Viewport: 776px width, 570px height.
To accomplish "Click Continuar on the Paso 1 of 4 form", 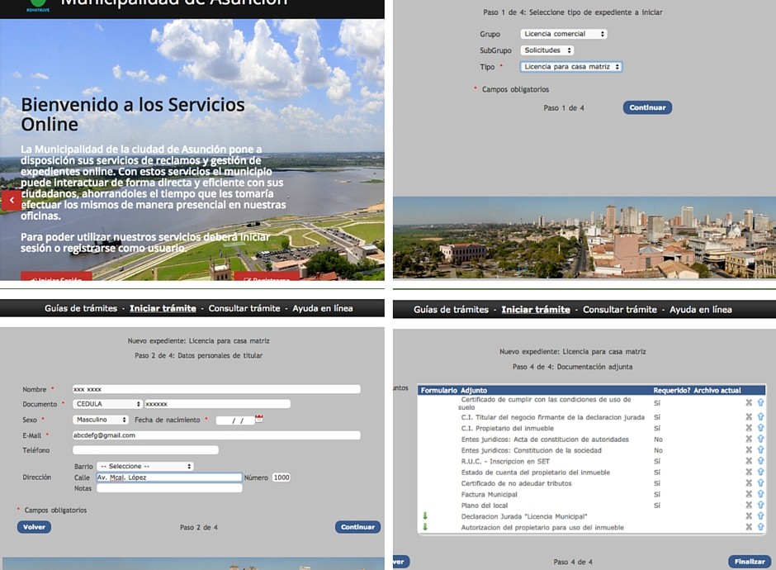I will [x=647, y=107].
